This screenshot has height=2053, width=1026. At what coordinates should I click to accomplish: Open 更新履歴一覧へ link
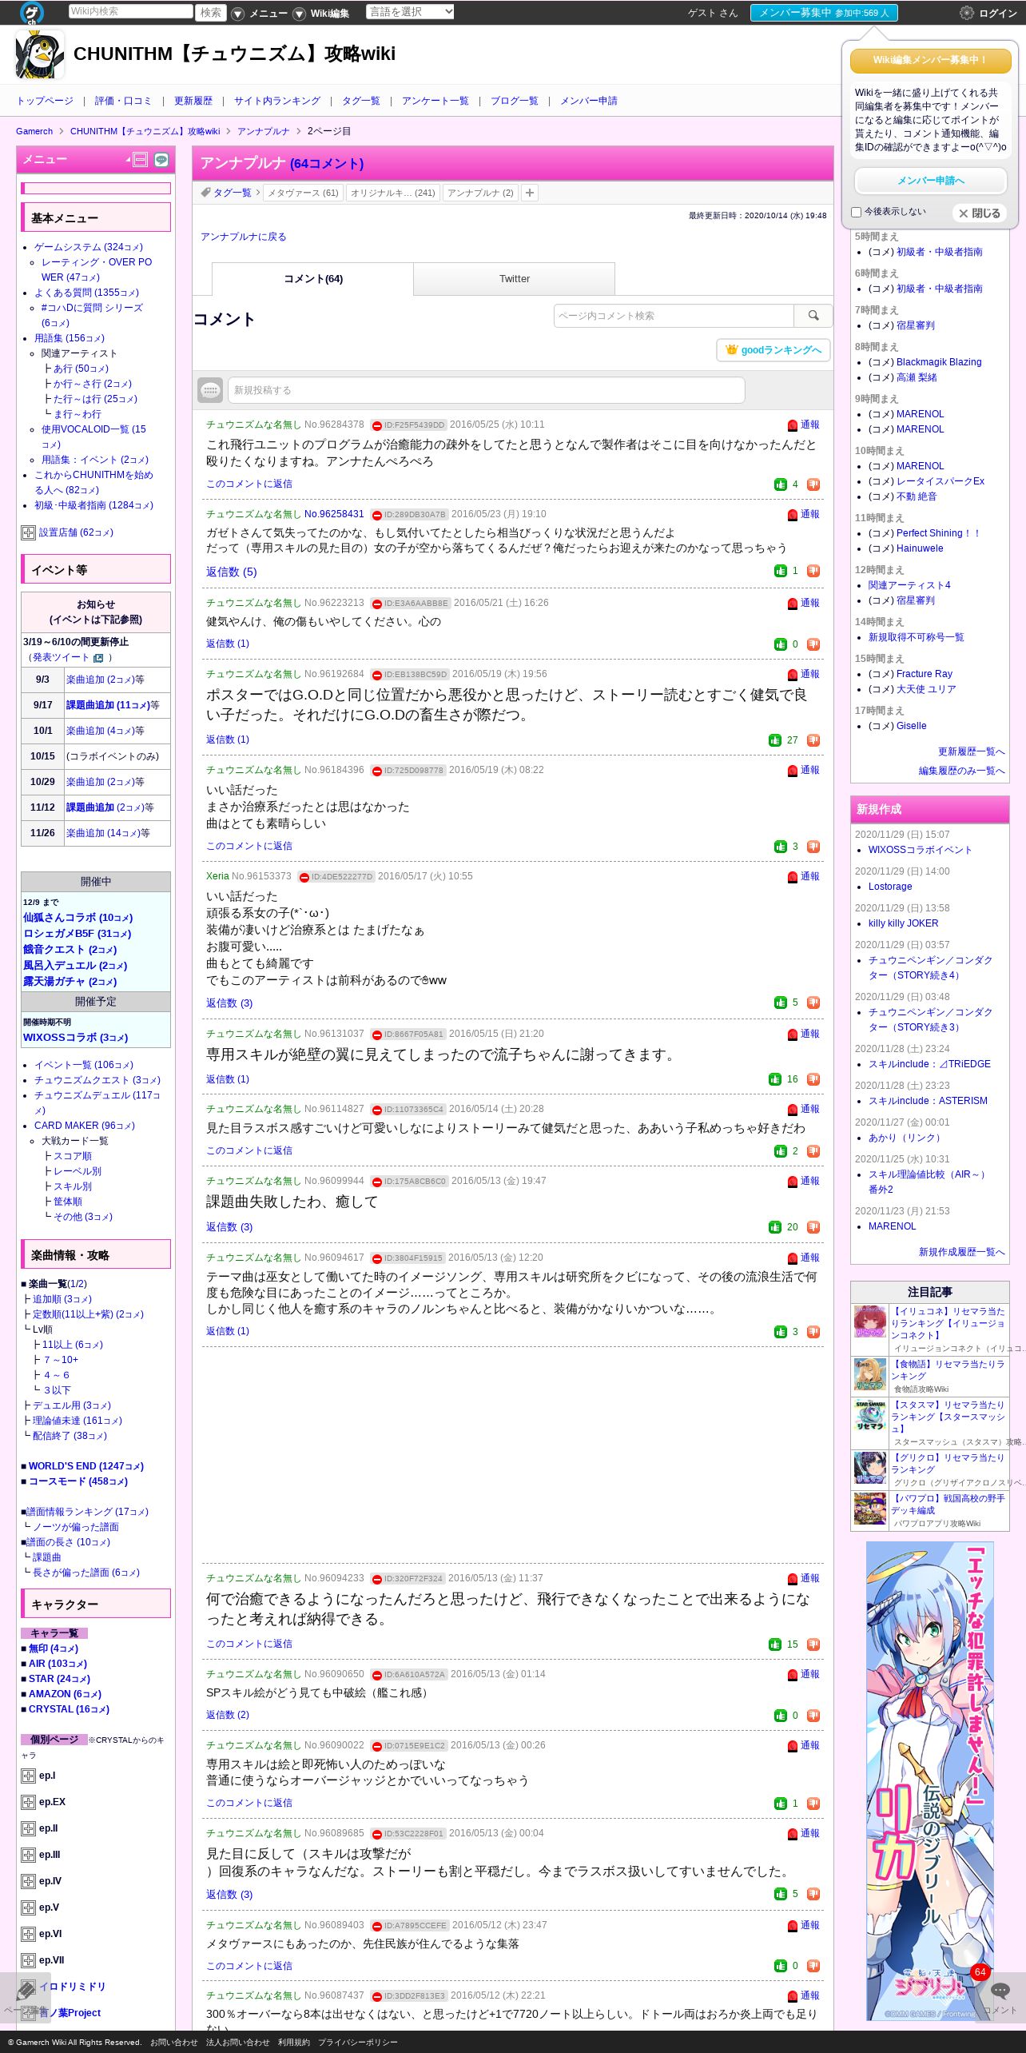[x=971, y=751]
